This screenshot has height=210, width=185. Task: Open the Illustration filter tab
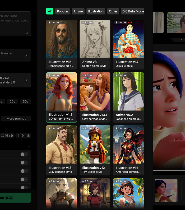96,11
